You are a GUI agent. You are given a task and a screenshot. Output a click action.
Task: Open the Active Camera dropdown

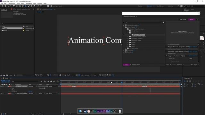tap(86, 75)
